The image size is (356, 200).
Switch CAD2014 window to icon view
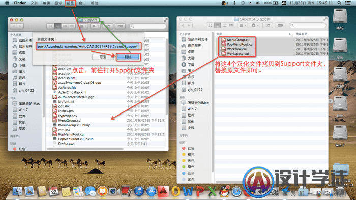point(210,25)
